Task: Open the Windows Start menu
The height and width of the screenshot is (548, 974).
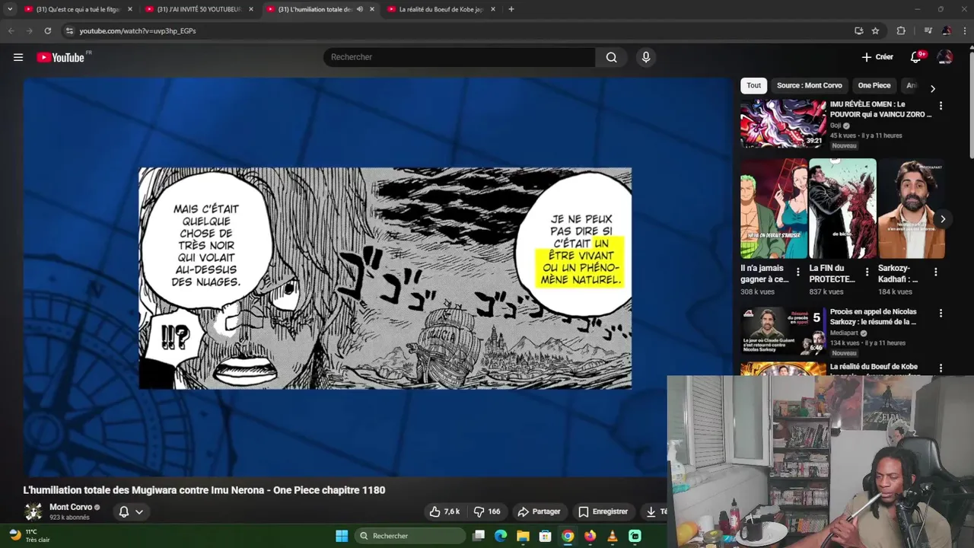Action: (x=342, y=536)
